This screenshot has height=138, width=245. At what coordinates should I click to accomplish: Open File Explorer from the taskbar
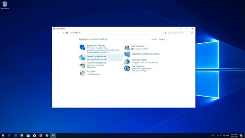pyautogui.click(x=22, y=135)
